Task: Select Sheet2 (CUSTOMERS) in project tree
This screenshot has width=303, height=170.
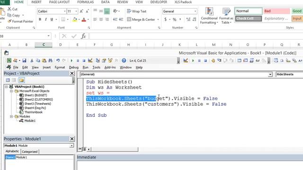Action: pos(38,100)
